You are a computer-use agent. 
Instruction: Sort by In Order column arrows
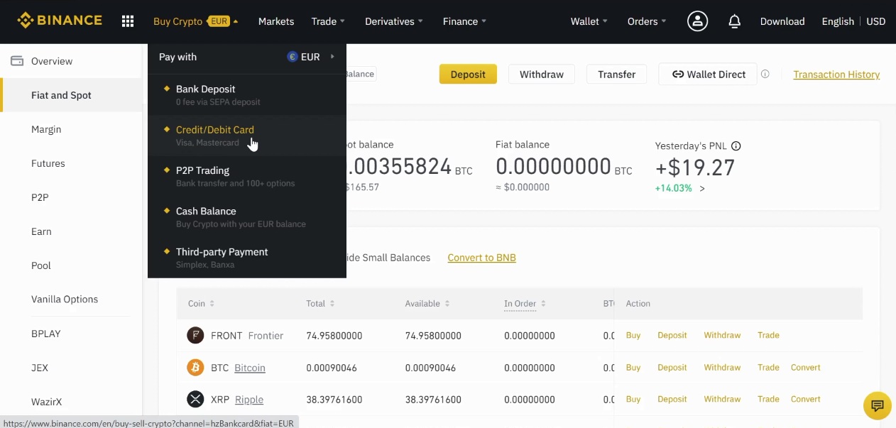click(x=543, y=303)
